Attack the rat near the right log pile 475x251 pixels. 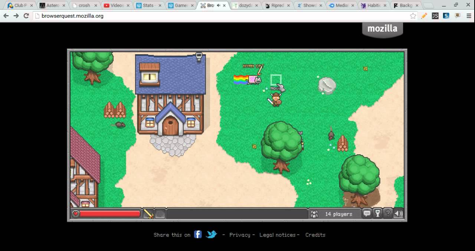tap(331, 134)
